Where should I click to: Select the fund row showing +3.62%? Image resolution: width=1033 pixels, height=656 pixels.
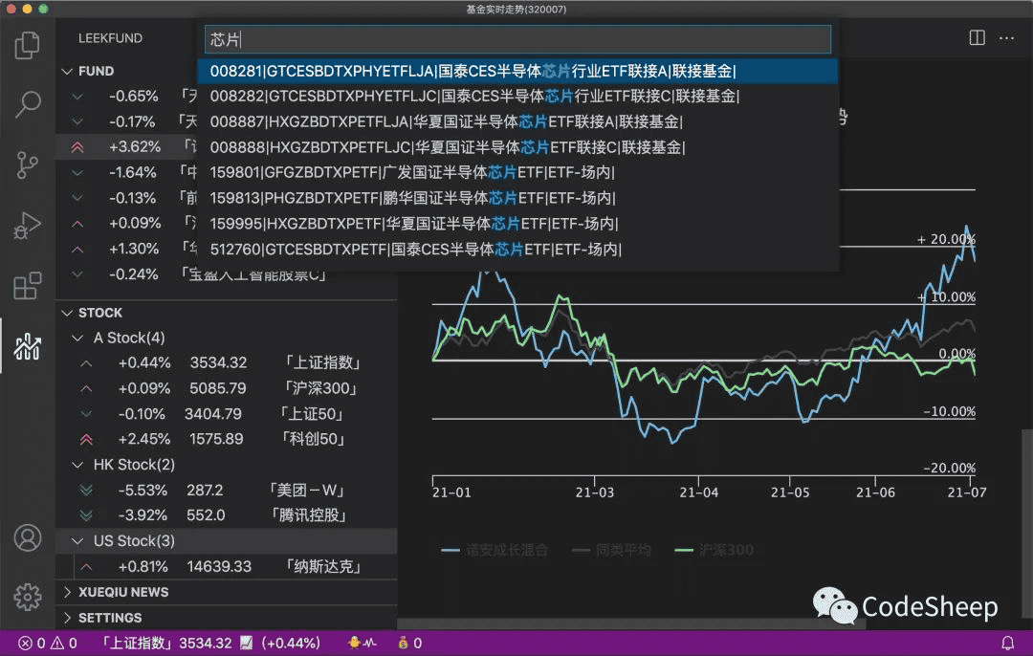[128, 147]
